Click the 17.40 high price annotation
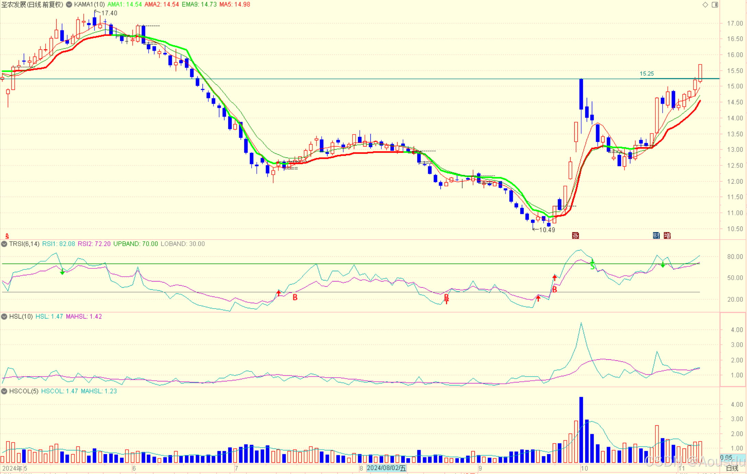This screenshot has width=747, height=474. 109,13
